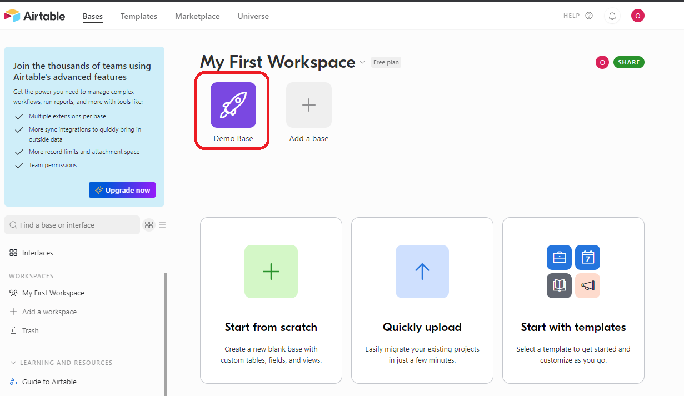Switch to list view of bases

coord(162,225)
